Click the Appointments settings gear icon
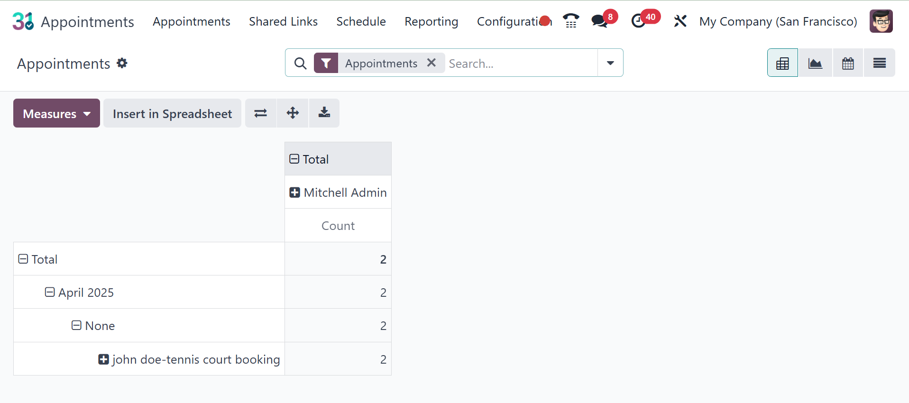 click(122, 63)
